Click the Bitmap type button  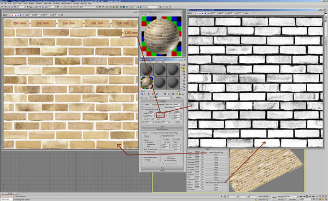coord(178,97)
